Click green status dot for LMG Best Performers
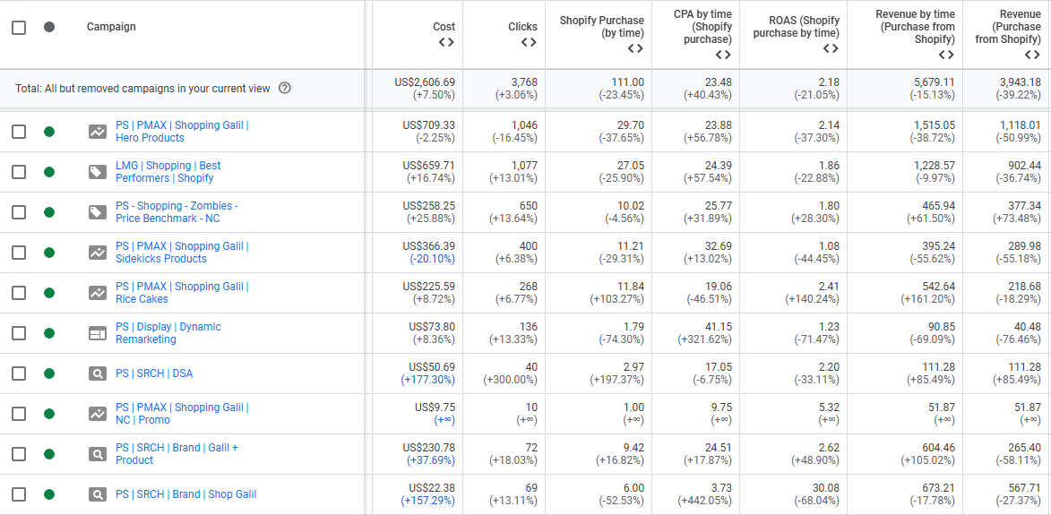Image resolution: width=1051 pixels, height=515 pixels. 49,172
